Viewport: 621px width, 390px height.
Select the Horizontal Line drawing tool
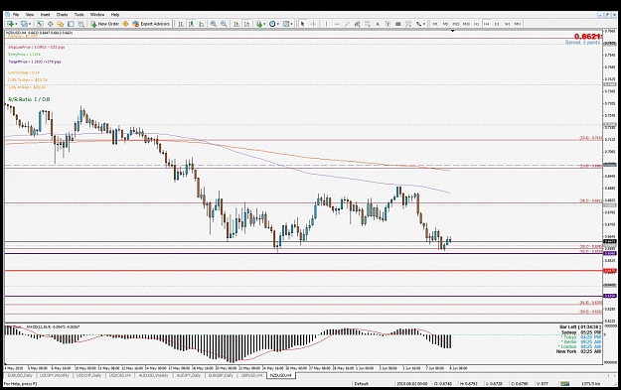point(337,24)
